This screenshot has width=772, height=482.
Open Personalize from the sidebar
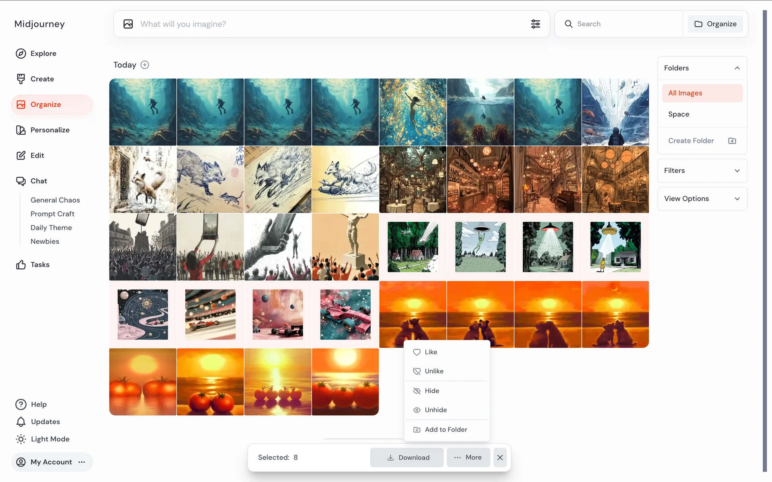pyautogui.click(x=50, y=130)
